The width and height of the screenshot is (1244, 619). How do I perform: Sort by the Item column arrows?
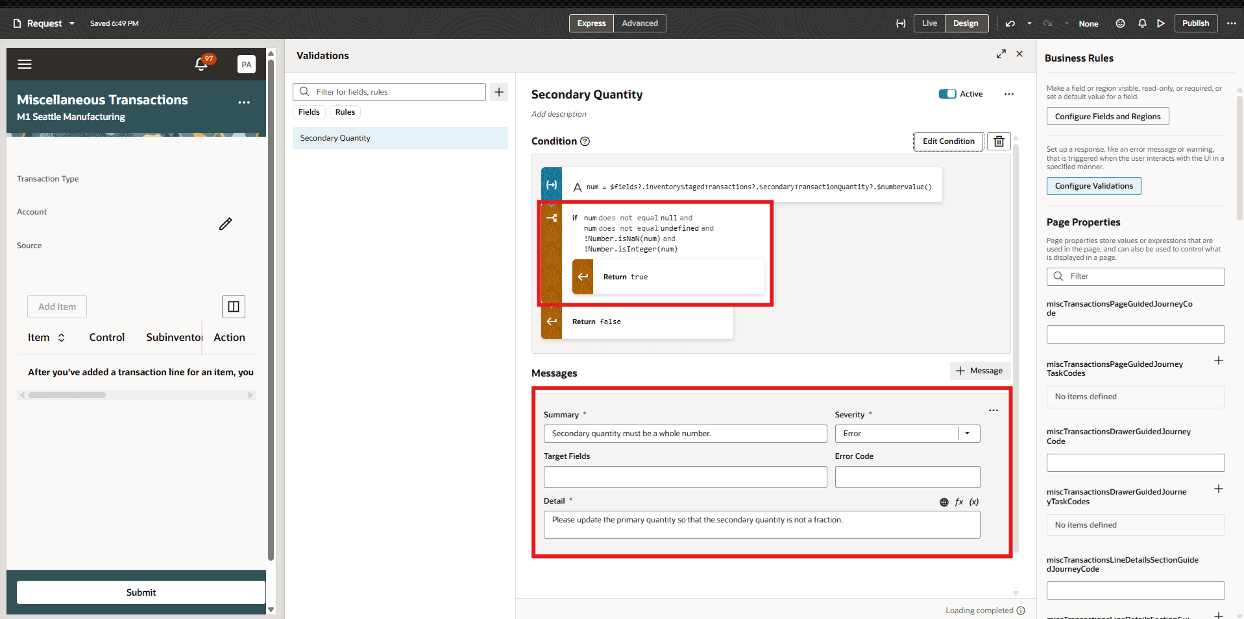pos(62,338)
